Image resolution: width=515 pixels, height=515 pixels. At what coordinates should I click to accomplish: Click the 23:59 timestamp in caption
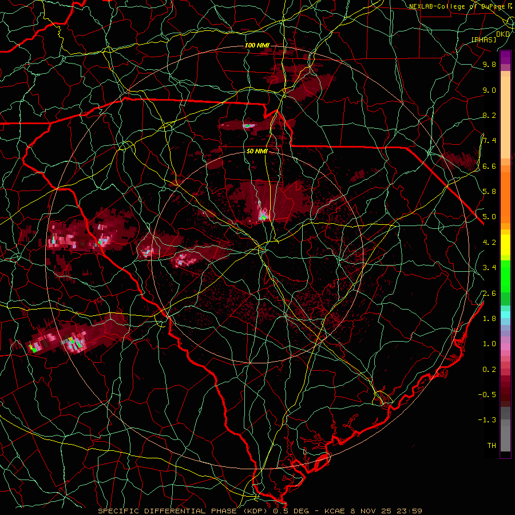coord(410,511)
